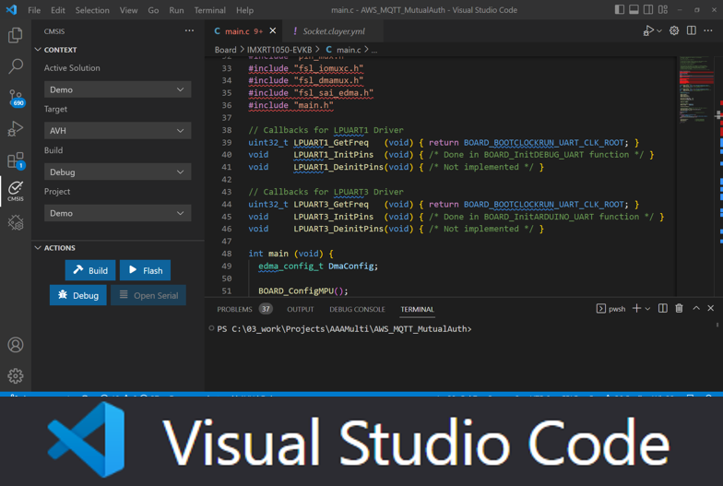
Task: Open the Go menu
Action: (x=153, y=9)
